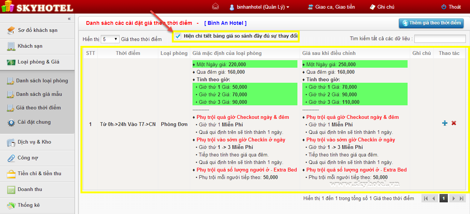
Task: Click the previous page arrow
Action: (434, 198)
